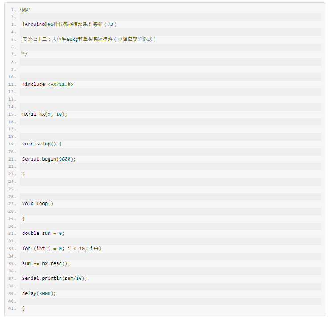The height and width of the screenshot is (319, 334).
Task: Click line number 39 in the gutter
Action: pos(12,294)
